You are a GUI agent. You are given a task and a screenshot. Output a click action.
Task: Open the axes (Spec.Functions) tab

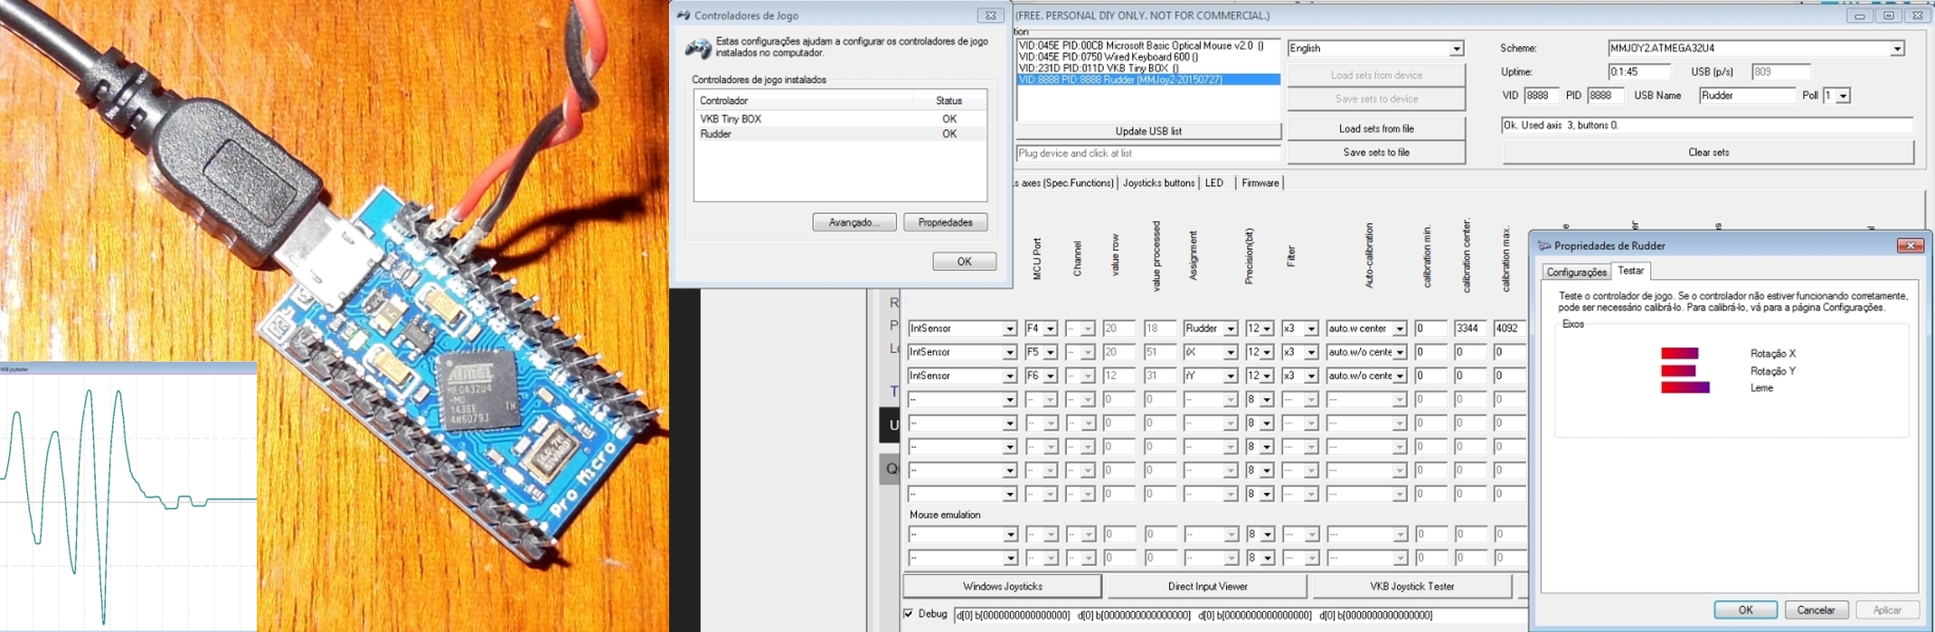(x=1066, y=183)
